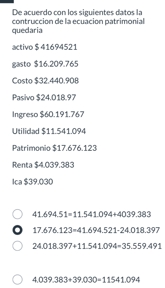Select the radio button for 41.694.51=11.541.094+4039.383
The width and height of the screenshot is (165, 288).
(17, 214)
